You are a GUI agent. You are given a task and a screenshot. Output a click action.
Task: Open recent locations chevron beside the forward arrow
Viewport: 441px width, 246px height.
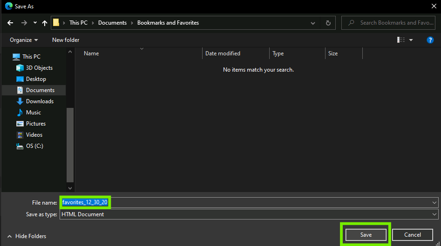click(35, 23)
